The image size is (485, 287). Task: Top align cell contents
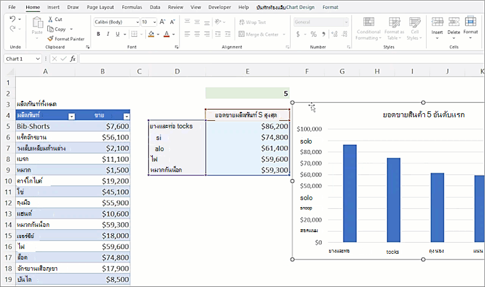click(187, 22)
